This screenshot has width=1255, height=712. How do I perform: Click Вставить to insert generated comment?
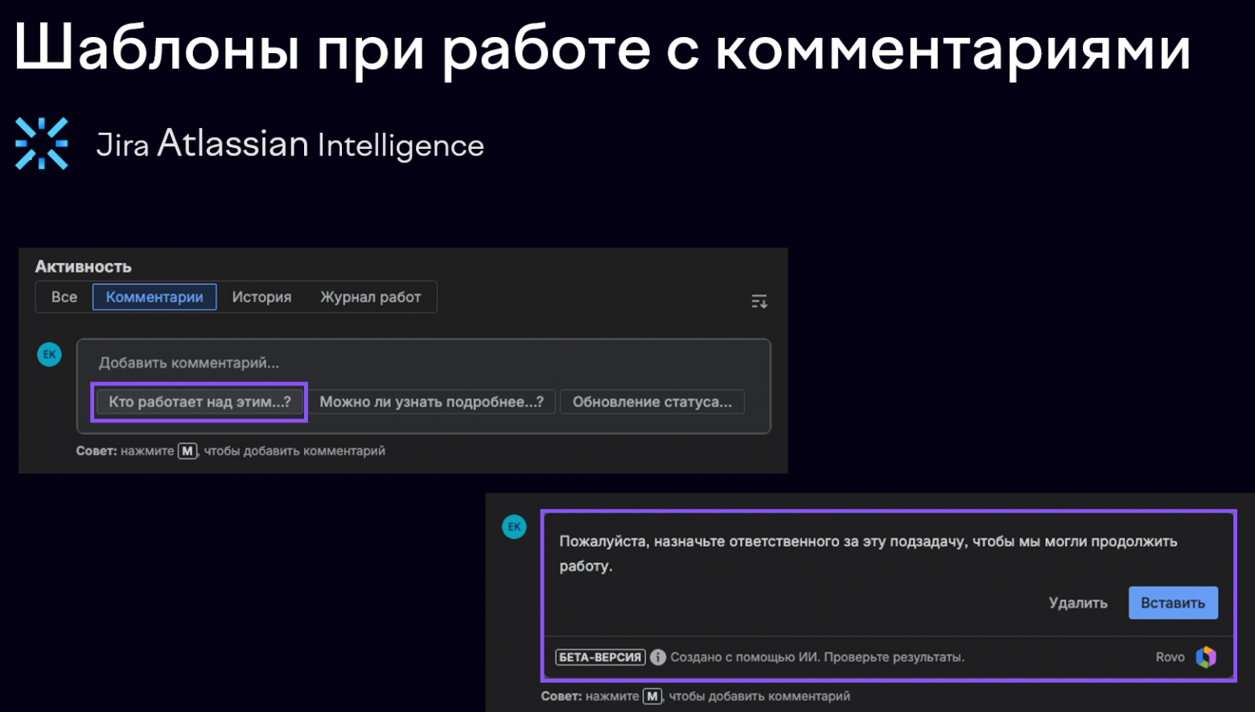point(1173,603)
